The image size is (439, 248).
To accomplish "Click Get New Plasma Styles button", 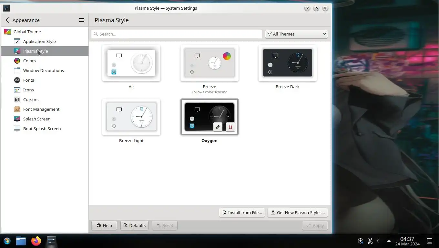I will pos(298,212).
